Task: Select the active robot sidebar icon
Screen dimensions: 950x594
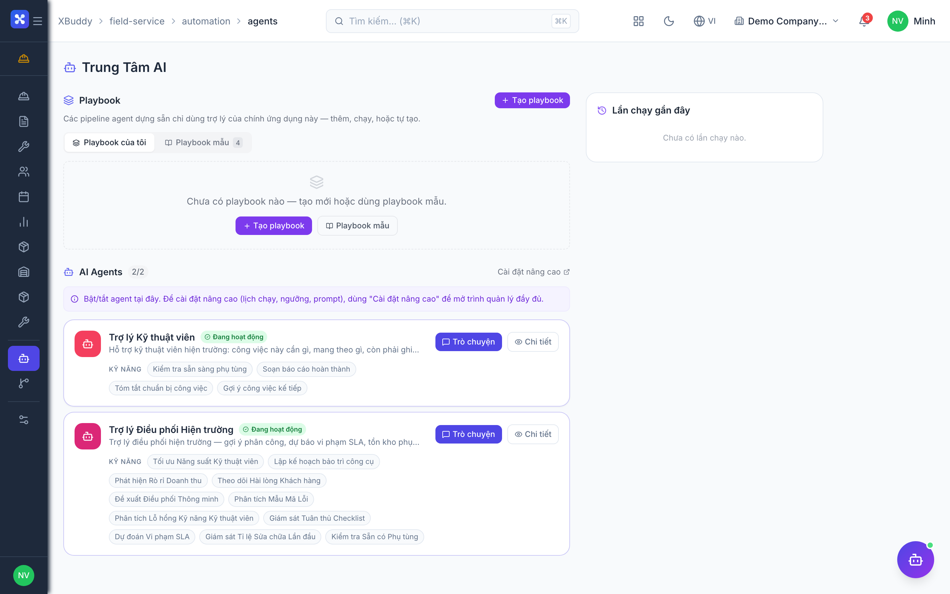Action: (x=23, y=358)
